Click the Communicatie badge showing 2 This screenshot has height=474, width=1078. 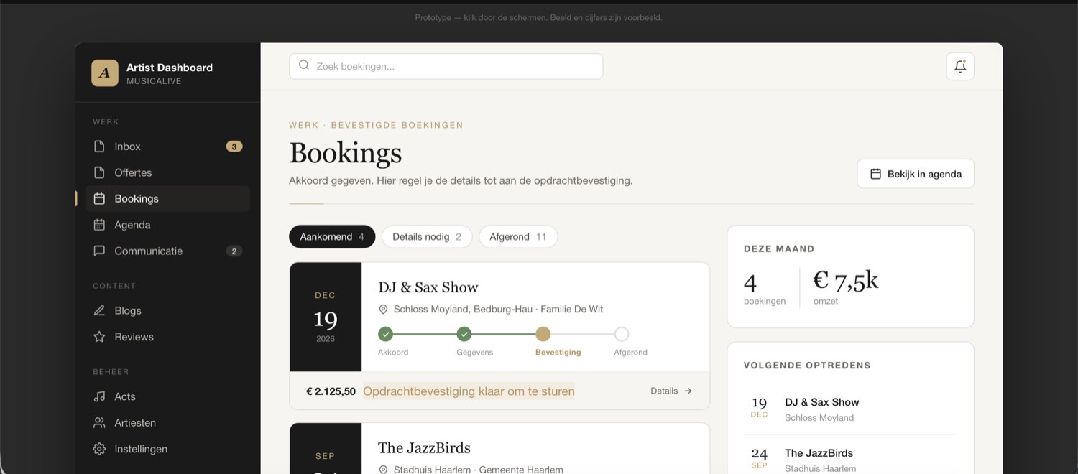tap(234, 251)
